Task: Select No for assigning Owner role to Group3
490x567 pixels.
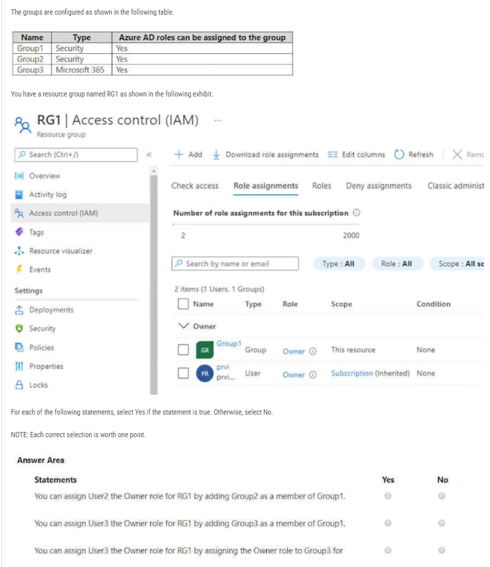Action: (x=441, y=550)
